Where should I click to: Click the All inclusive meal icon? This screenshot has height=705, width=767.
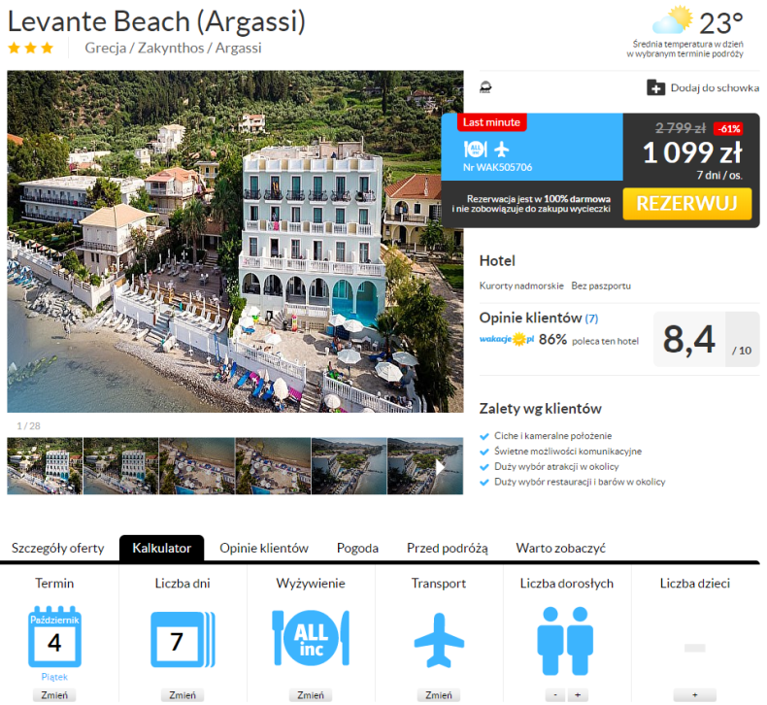point(311,637)
